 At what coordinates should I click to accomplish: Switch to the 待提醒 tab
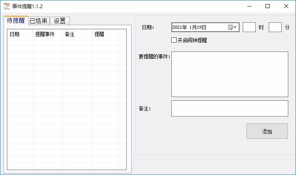coord(16,20)
